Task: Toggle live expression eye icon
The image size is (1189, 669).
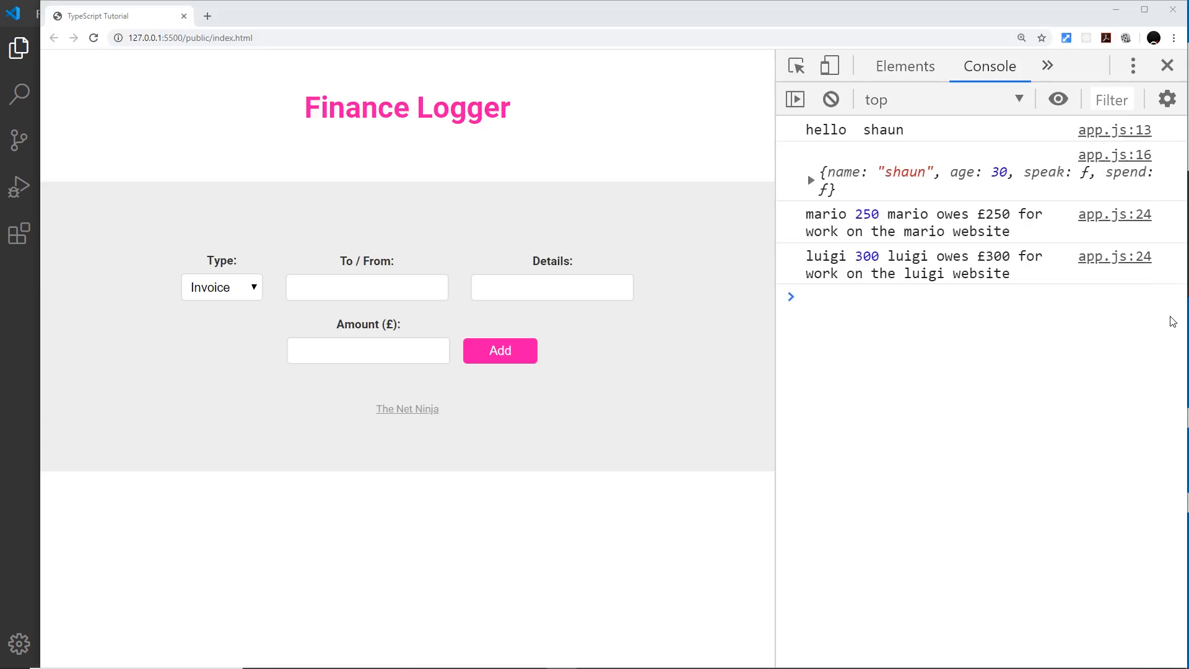Action: [x=1058, y=99]
